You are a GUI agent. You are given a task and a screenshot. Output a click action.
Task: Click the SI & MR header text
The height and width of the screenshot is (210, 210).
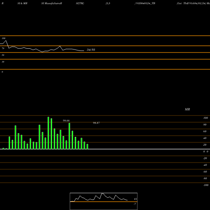click(x=22, y=3)
